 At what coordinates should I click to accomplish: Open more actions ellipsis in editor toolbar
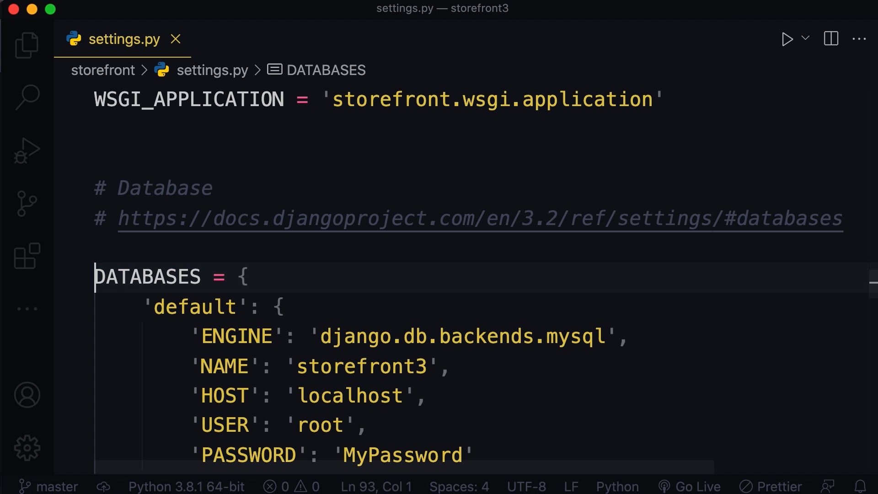(859, 39)
